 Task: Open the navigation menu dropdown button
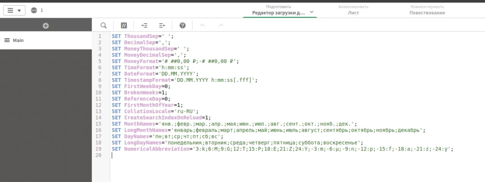[14, 10]
